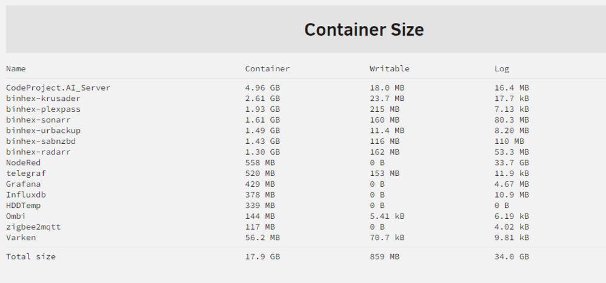Click binhex-sonarr in the list
606x283 pixels.
38,120
